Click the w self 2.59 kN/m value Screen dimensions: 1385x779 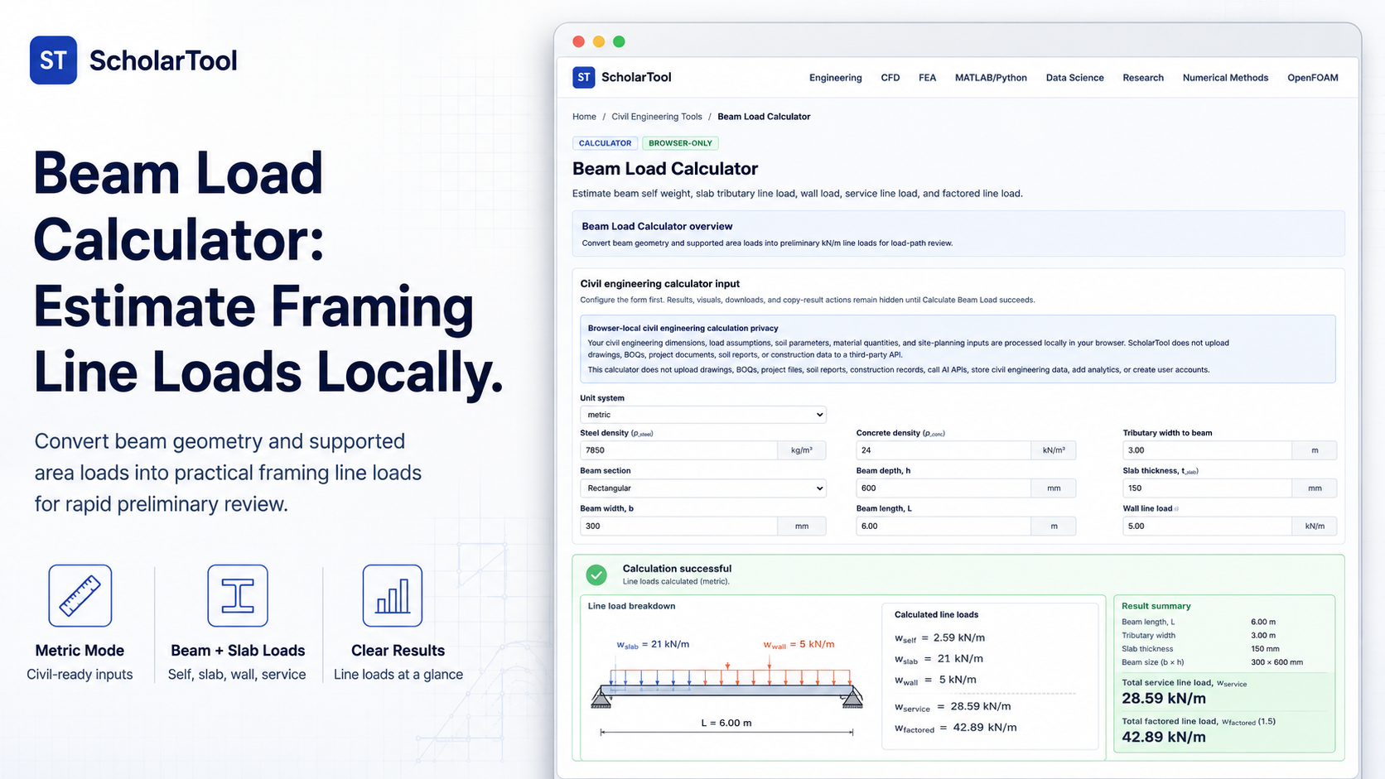point(939,638)
